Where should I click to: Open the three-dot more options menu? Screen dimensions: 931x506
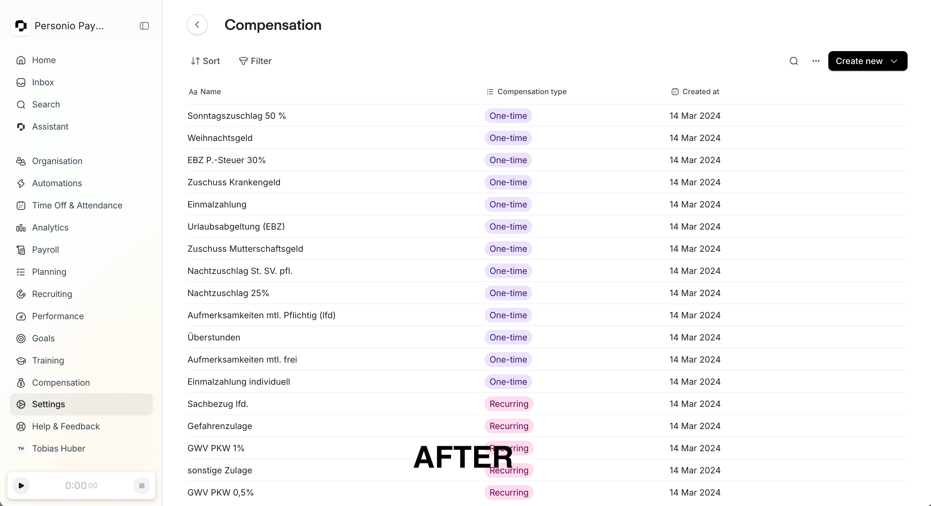816,61
